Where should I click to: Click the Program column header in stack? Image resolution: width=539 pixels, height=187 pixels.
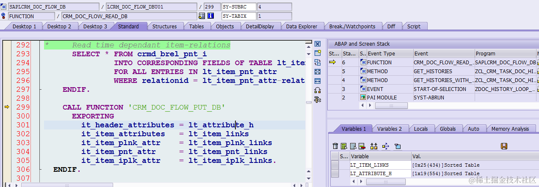point(505,53)
